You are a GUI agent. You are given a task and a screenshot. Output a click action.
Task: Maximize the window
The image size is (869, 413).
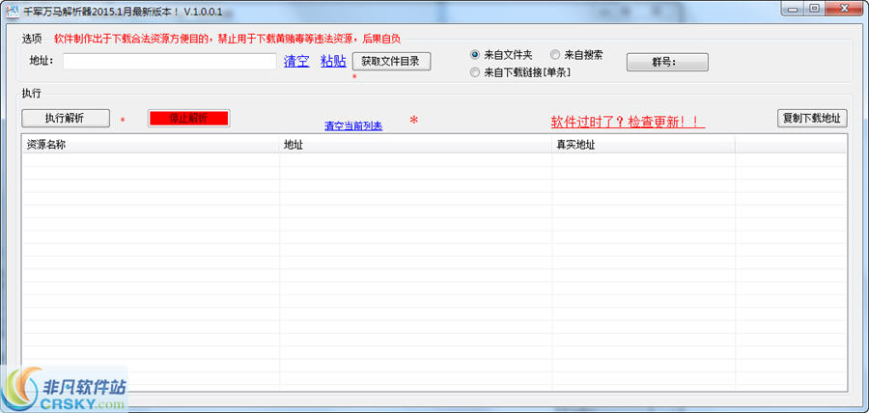(814, 8)
